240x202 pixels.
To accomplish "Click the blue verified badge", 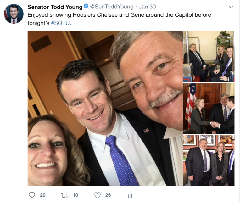I will (86, 6).
